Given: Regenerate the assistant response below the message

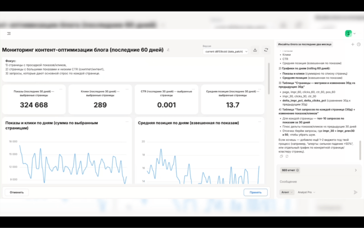Looking at the screenshot, I should 287,156.
